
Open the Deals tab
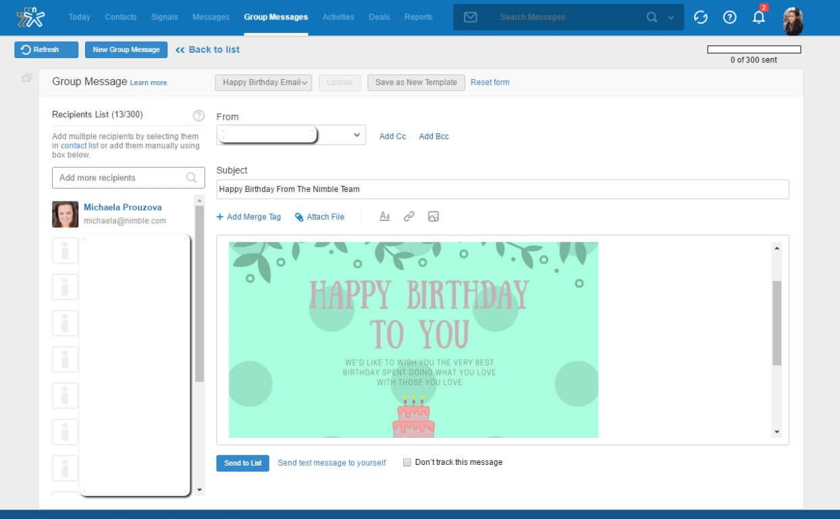click(x=379, y=17)
